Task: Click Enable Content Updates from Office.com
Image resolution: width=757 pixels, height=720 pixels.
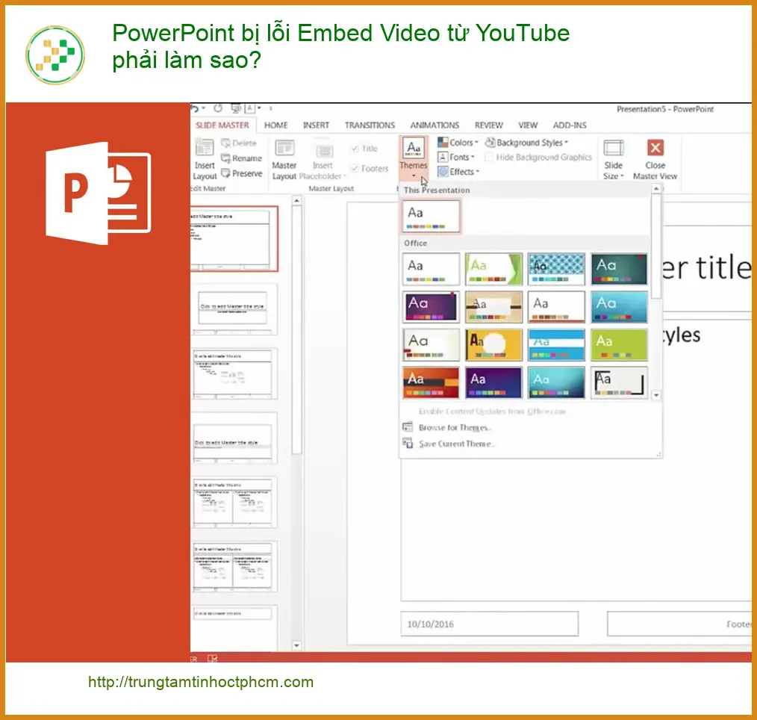Action: coord(492,412)
